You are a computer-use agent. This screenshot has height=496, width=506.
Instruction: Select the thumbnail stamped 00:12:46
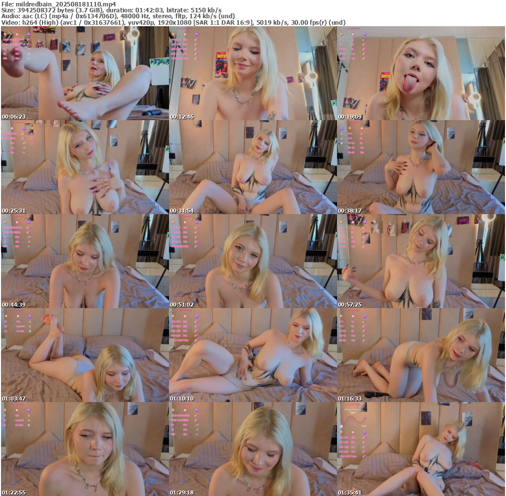253,73
